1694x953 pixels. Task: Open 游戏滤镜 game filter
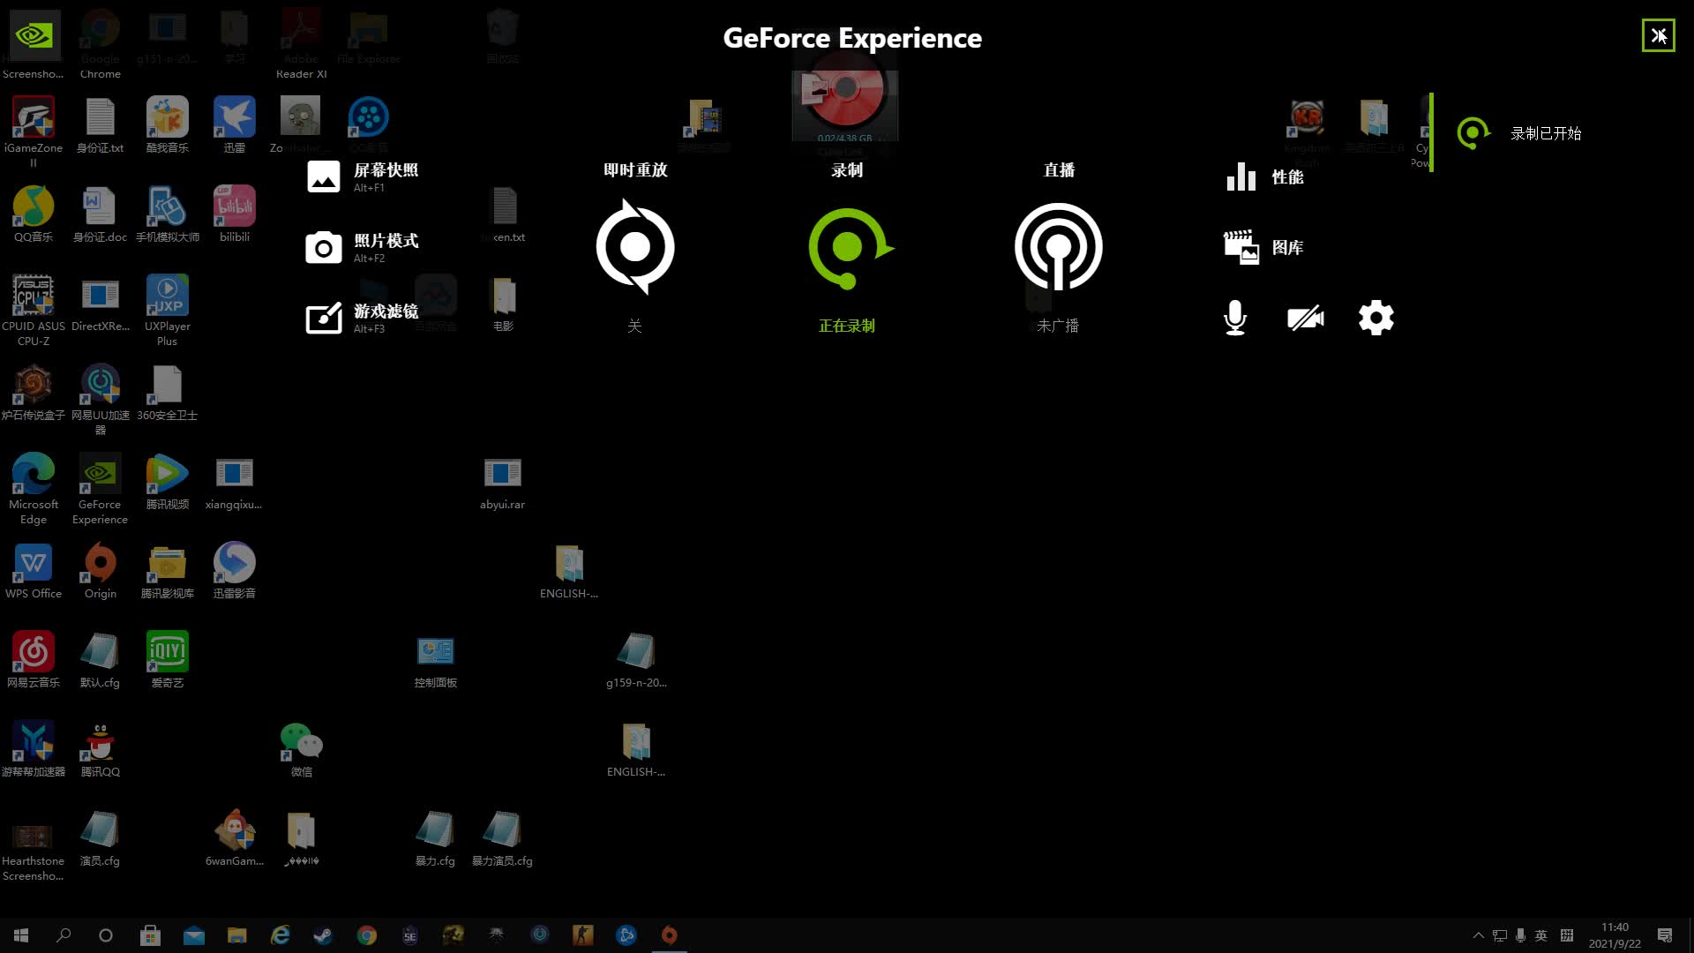click(363, 318)
